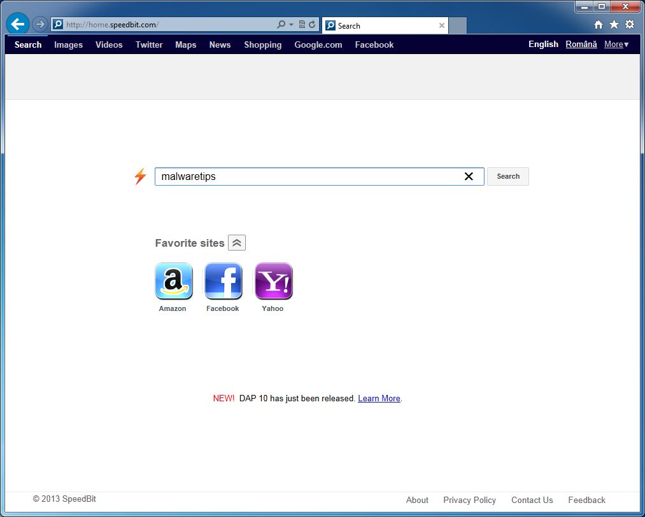Click the back navigation arrow
The width and height of the screenshot is (645, 517).
(17, 24)
